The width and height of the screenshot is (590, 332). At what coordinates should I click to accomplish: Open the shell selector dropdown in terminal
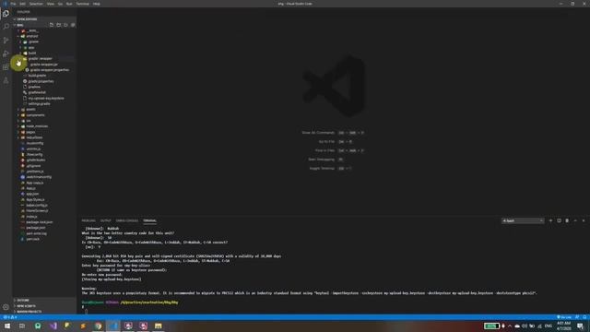tap(523, 220)
